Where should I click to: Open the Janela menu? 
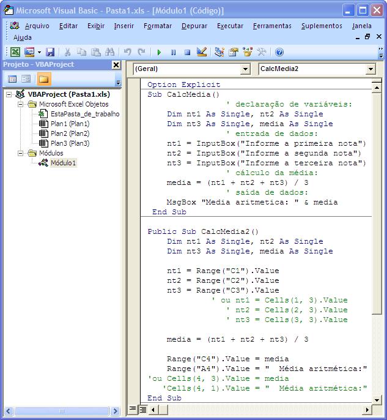point(361,26)
